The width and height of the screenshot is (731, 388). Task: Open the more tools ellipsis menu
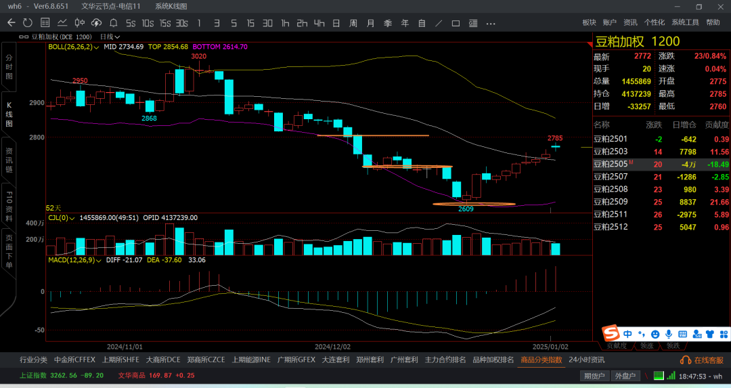coord(490,23)
